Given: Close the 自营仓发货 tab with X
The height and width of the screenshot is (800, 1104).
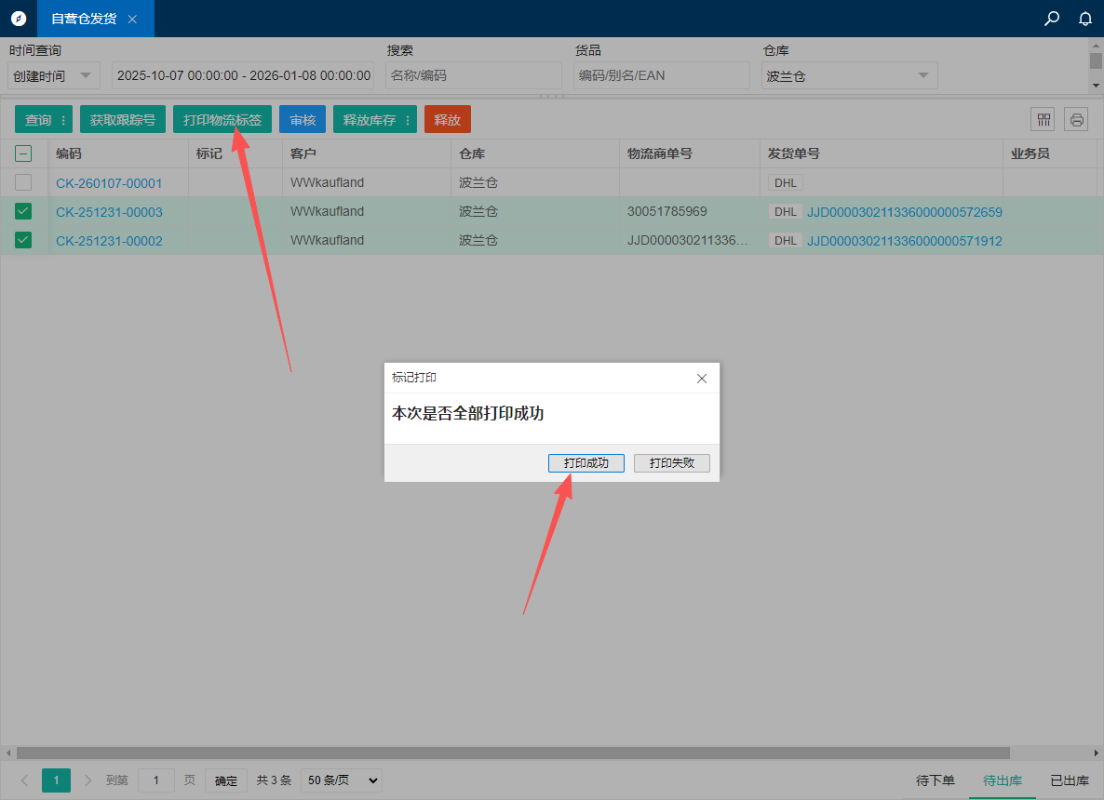Looking at the screenshot, I should pos(132,19).
